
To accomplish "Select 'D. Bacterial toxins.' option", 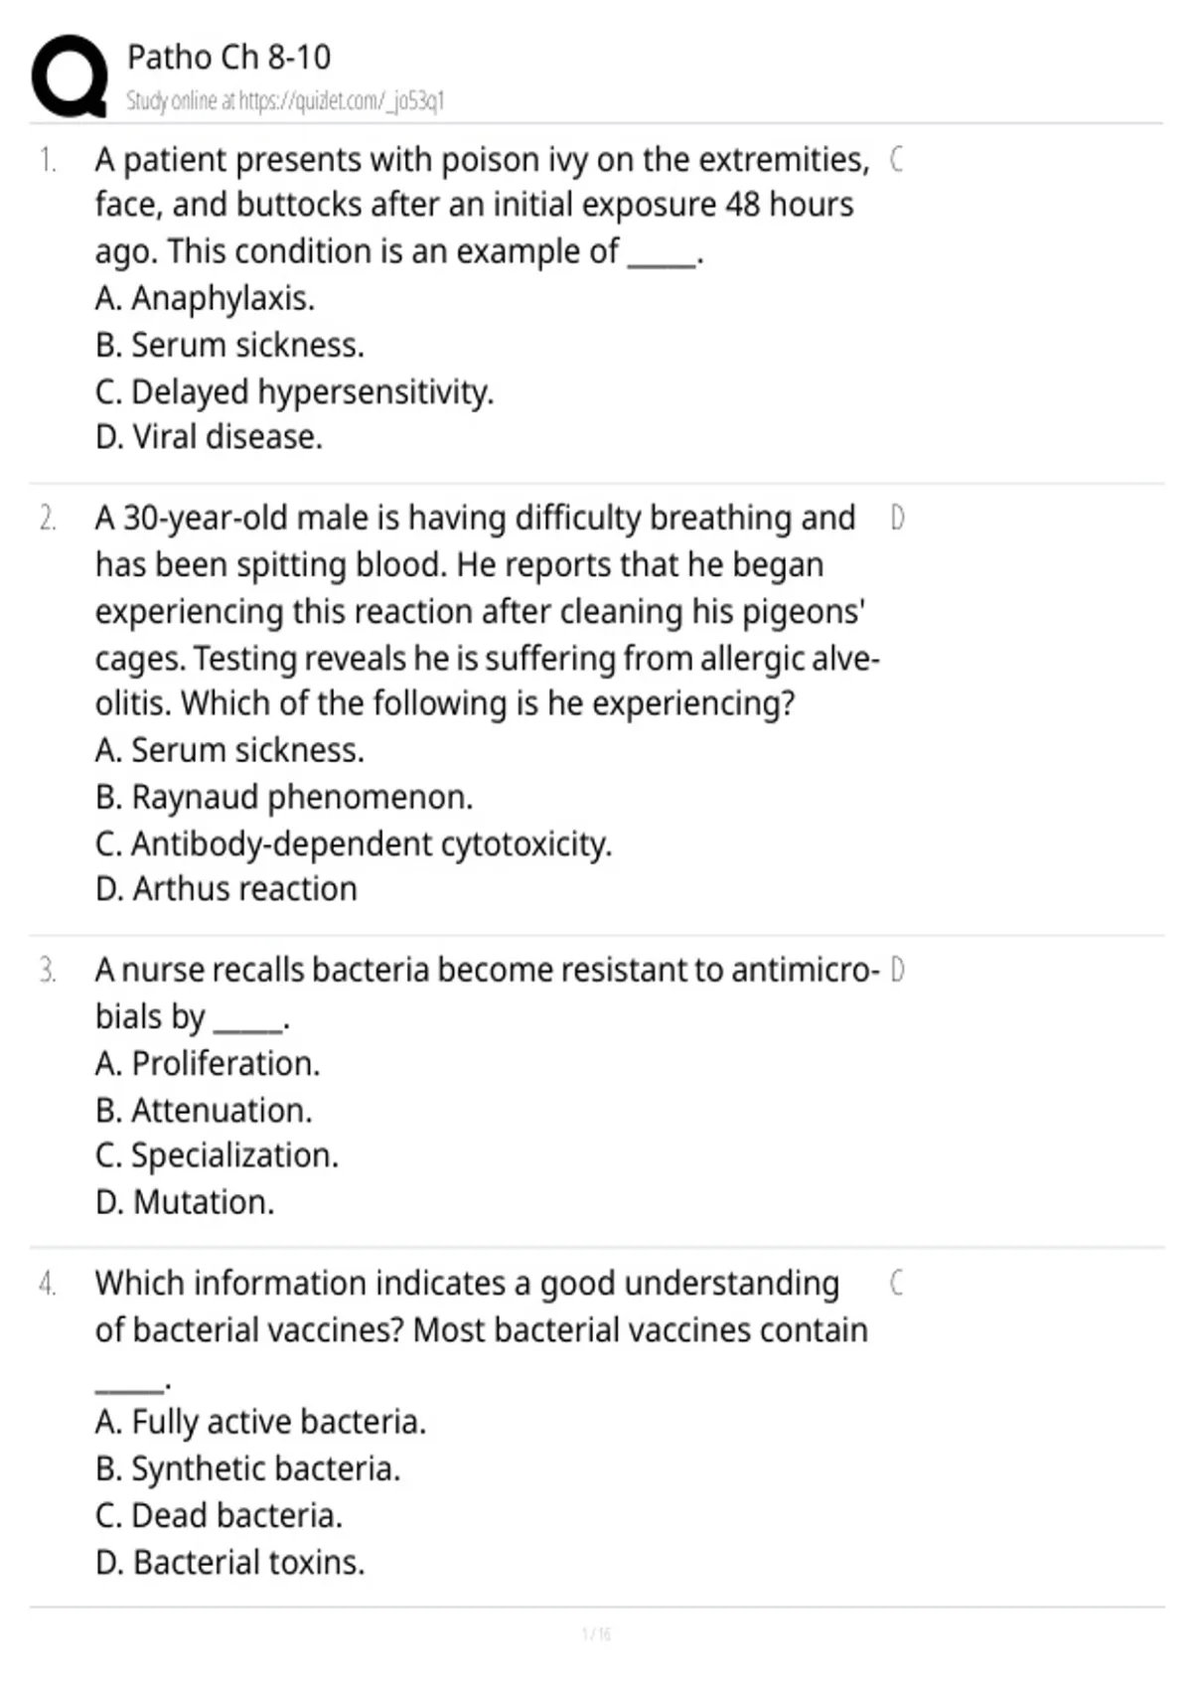I will pyautogui.click(x=230, y=1563).
